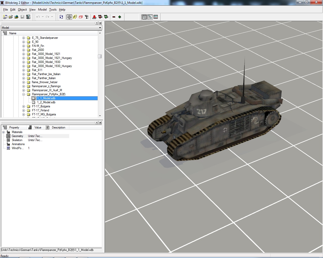The image size is (323, 258).
Task: Toggle the first panel view button
Action: pyautogui.click(x=144, y=17)
